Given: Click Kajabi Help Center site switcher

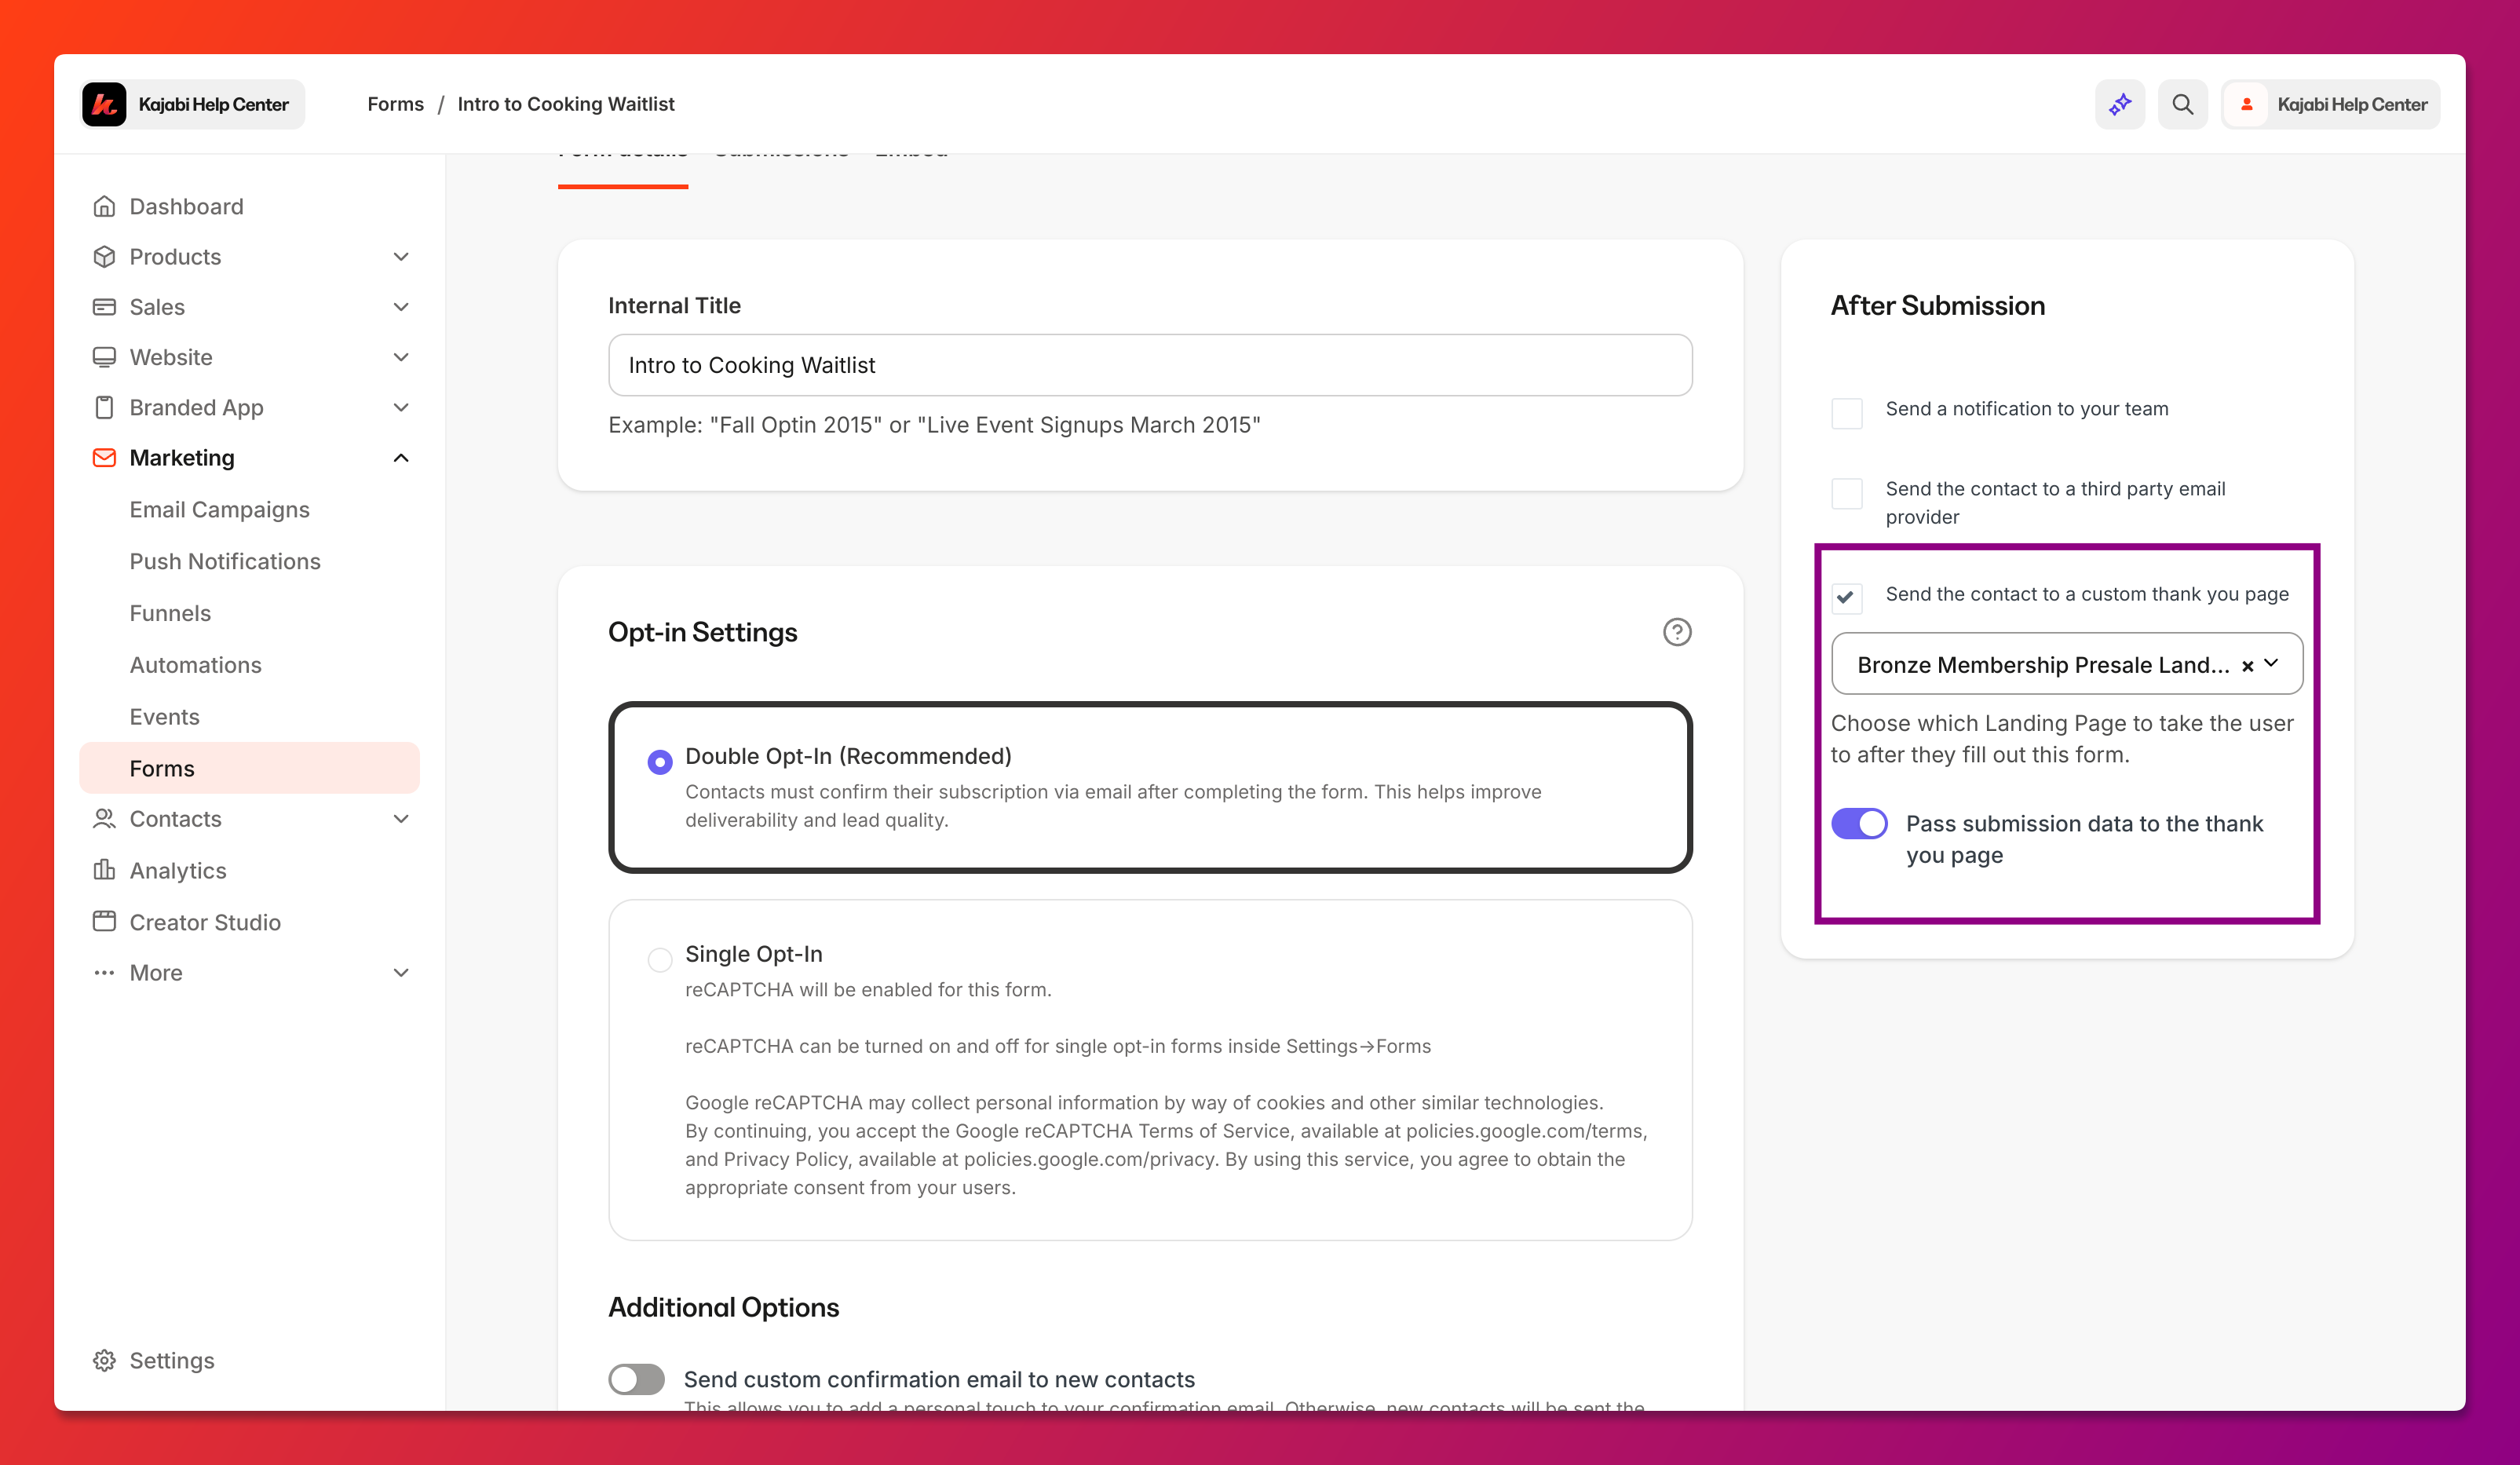Looking at the screenshot, I should tap(192, 104).
